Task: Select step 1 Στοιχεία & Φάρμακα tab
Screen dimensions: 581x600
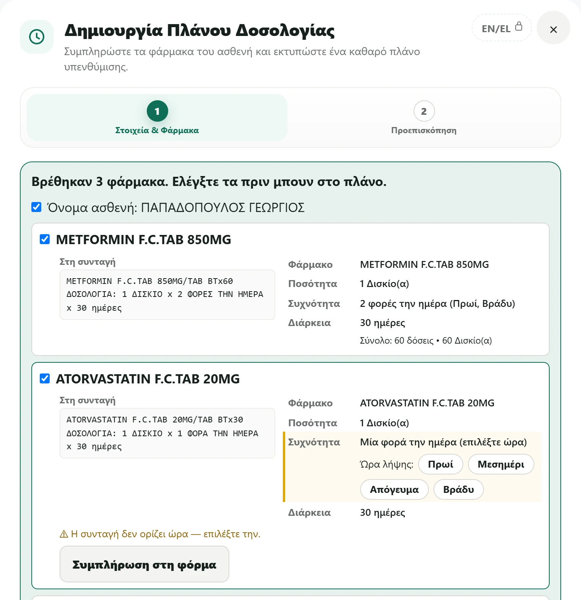Action: click(x=157, y=117)
